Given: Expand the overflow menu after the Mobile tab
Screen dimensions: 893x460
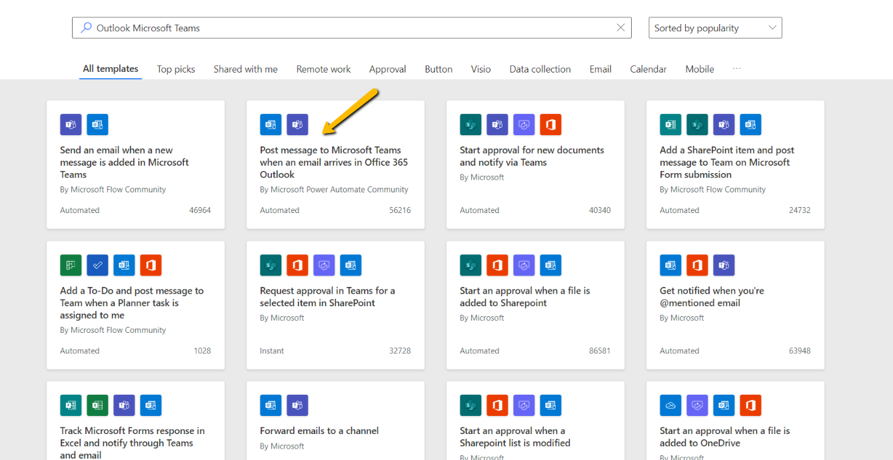Looking at the screenshot, I should pos(736,69).
